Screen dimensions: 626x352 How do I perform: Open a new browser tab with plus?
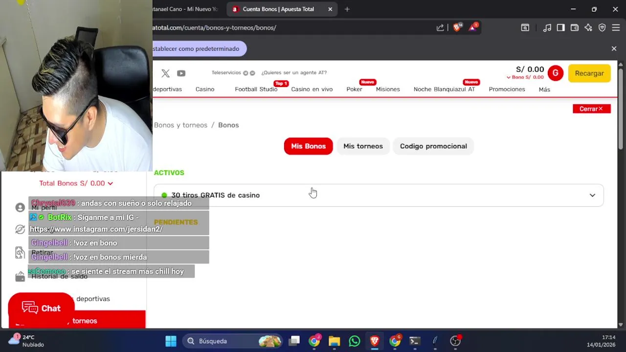(x=347, y=9)
